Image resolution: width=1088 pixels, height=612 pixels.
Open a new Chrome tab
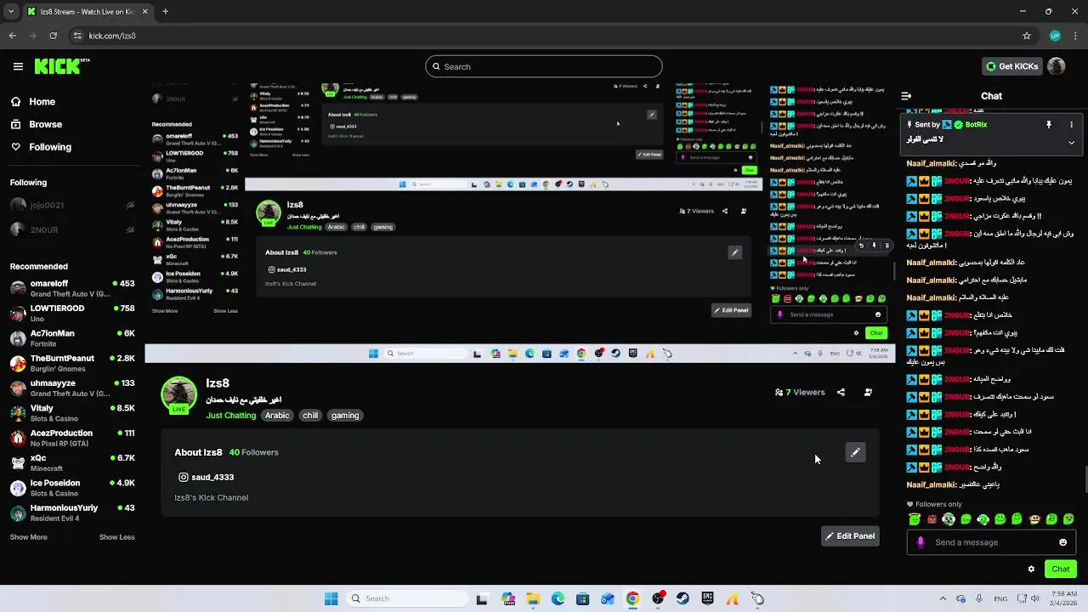coord(165,12)
